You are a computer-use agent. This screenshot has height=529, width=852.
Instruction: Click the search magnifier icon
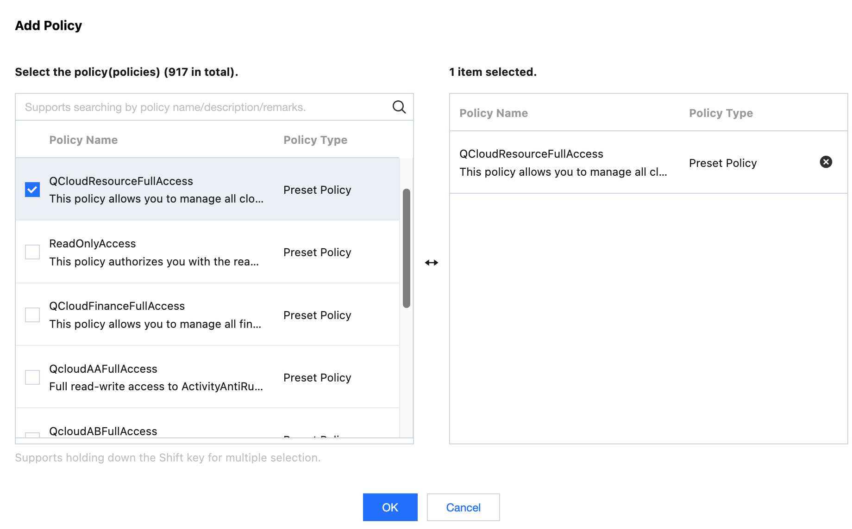(399, 107)
